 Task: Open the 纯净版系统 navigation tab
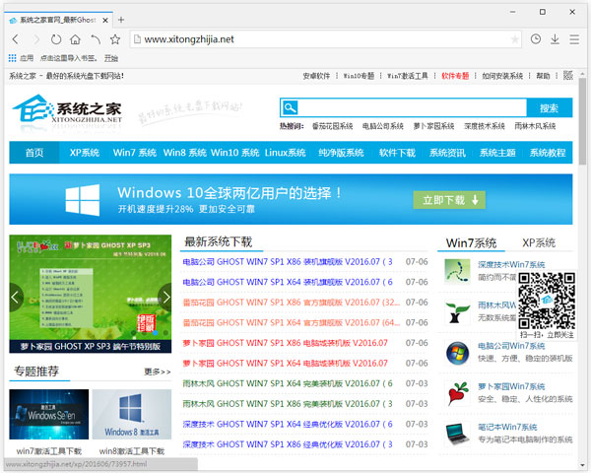[x=341, y=153]
